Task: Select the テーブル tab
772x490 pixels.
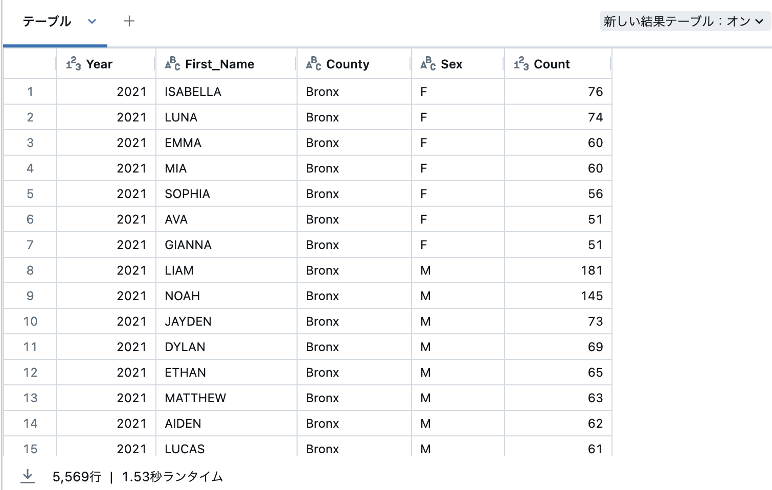Action: 47,21
